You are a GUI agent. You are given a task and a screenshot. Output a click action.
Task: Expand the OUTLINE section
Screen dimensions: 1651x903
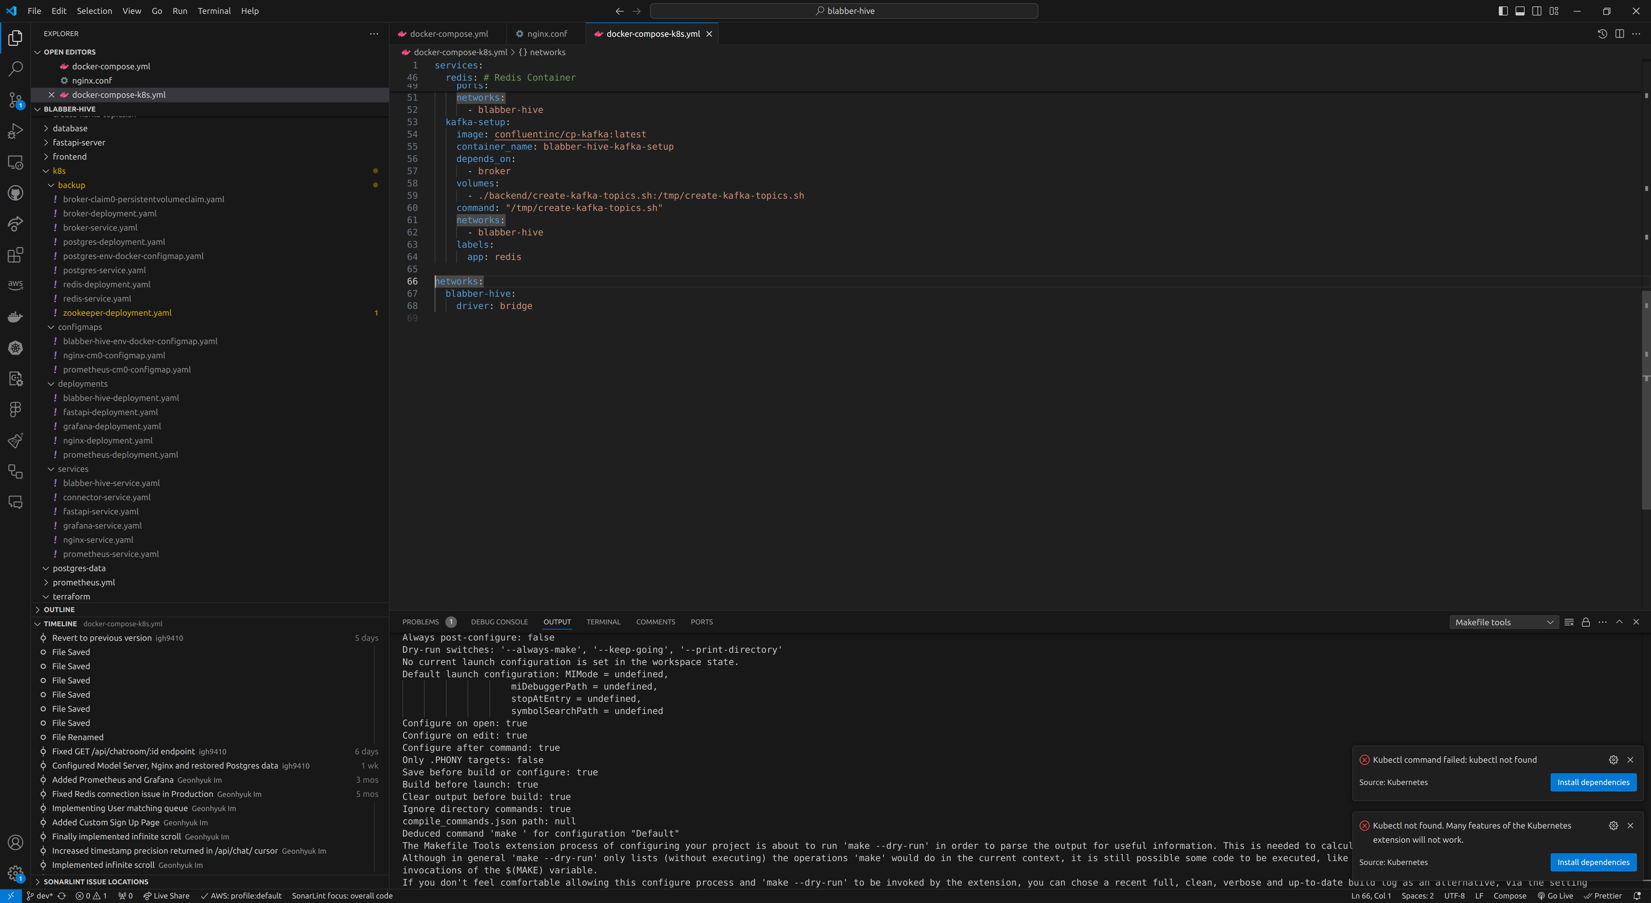point(59,610)
